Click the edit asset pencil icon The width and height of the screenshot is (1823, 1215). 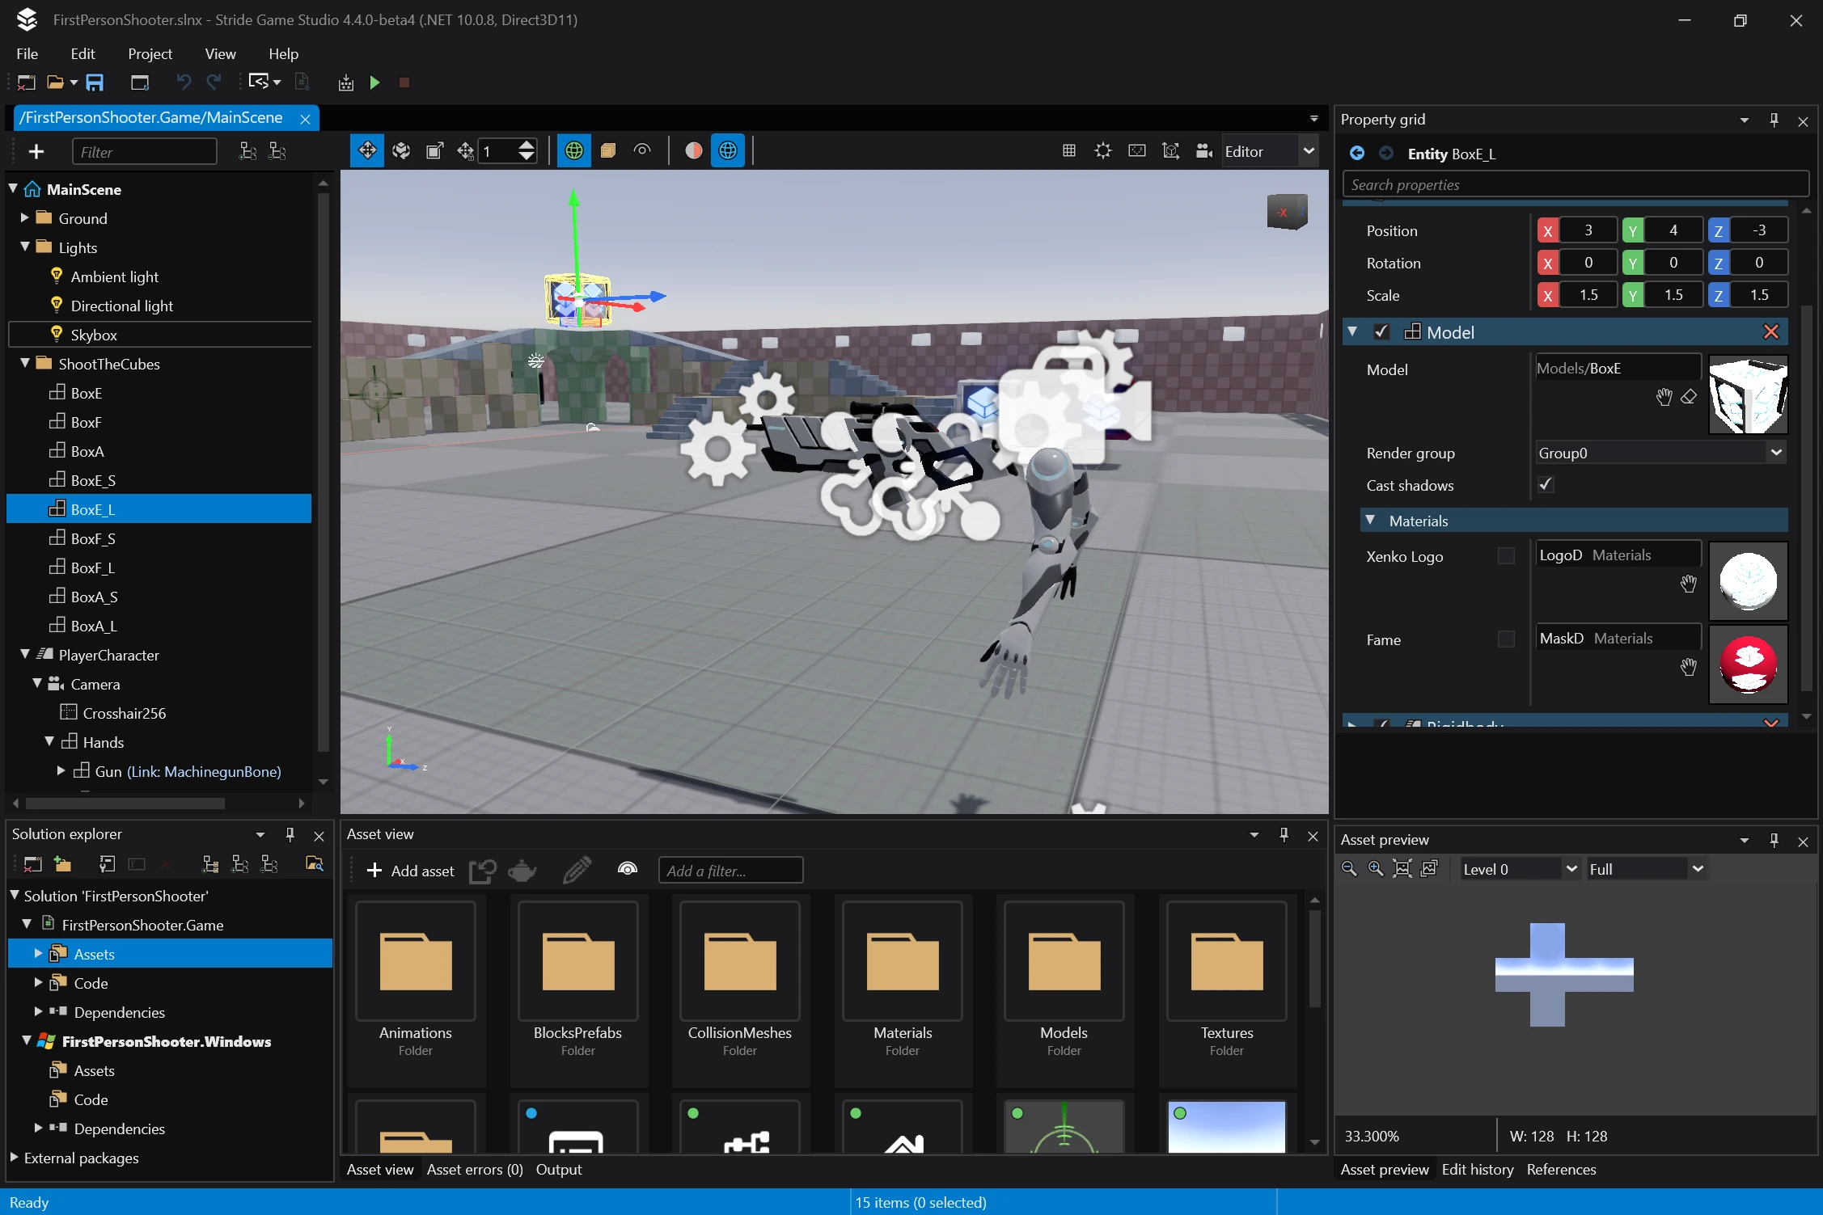(x=577, y=870)
